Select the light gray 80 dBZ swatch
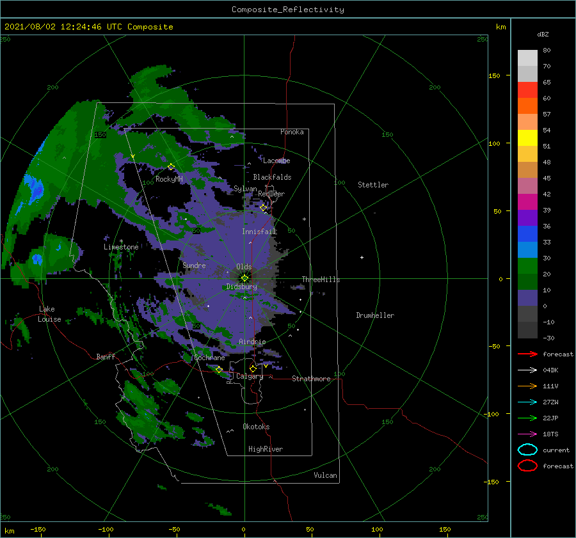 click(x=527, y=58)
